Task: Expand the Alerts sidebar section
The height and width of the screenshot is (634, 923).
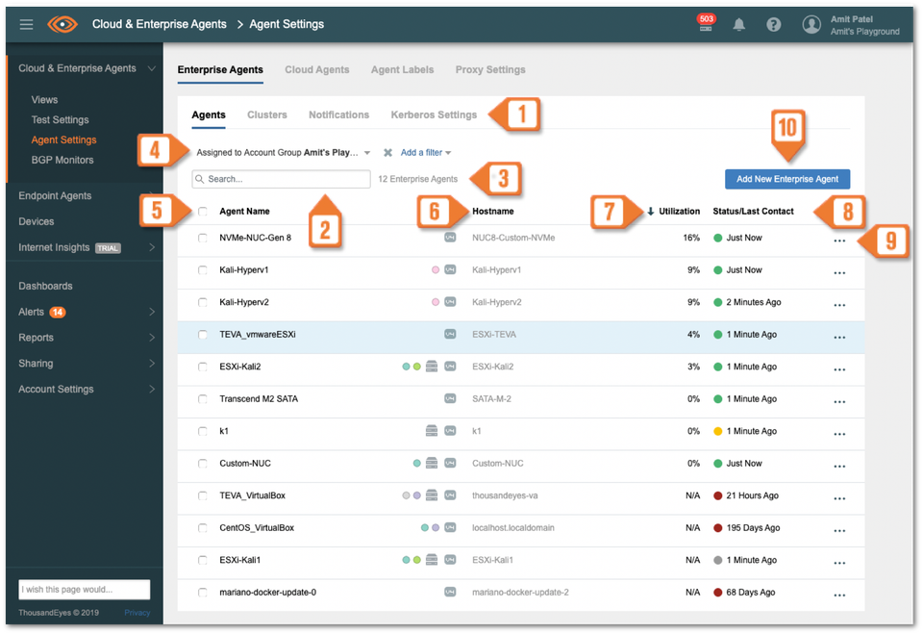Action: click(152, 312)
